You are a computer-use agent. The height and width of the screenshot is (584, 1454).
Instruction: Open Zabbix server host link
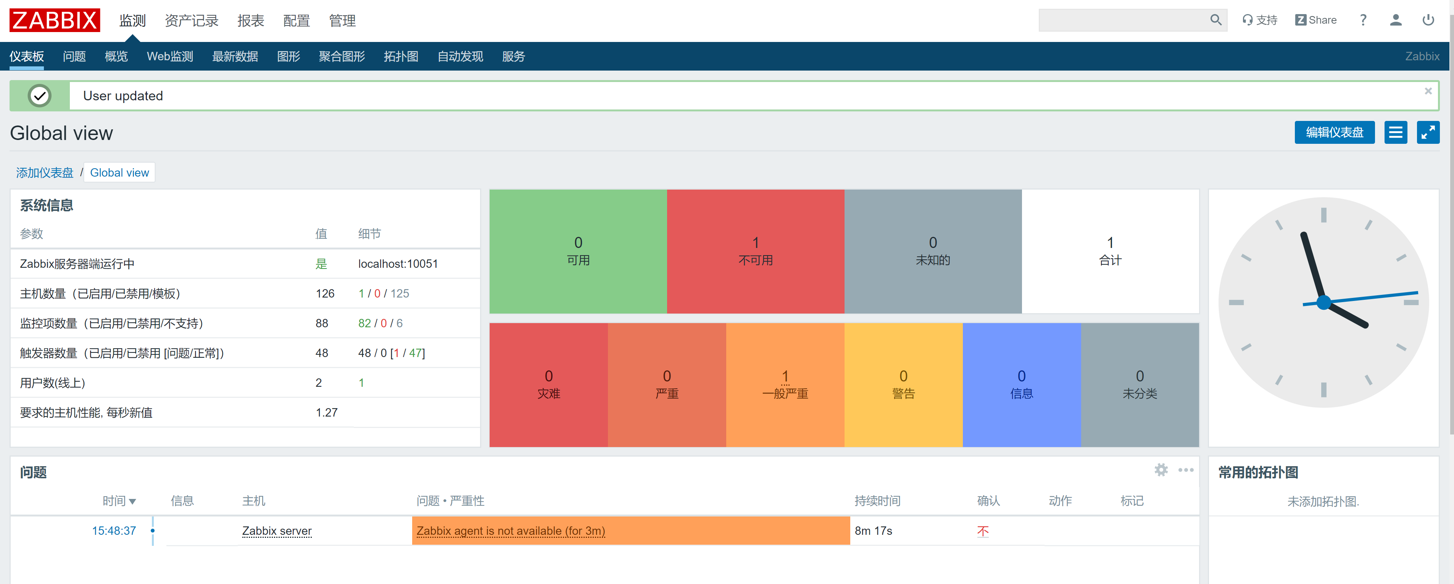(x=277, y=530)
